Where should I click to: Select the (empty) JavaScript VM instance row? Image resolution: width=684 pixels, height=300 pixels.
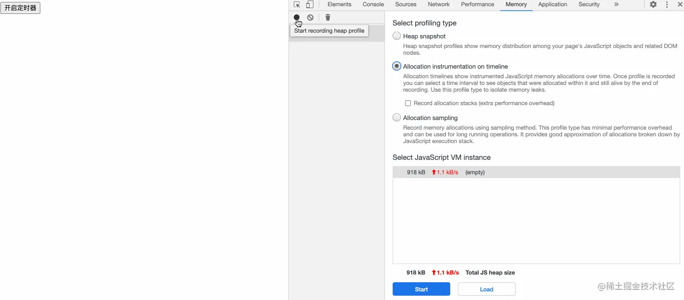pyautogui.click(x=536, y=172)
